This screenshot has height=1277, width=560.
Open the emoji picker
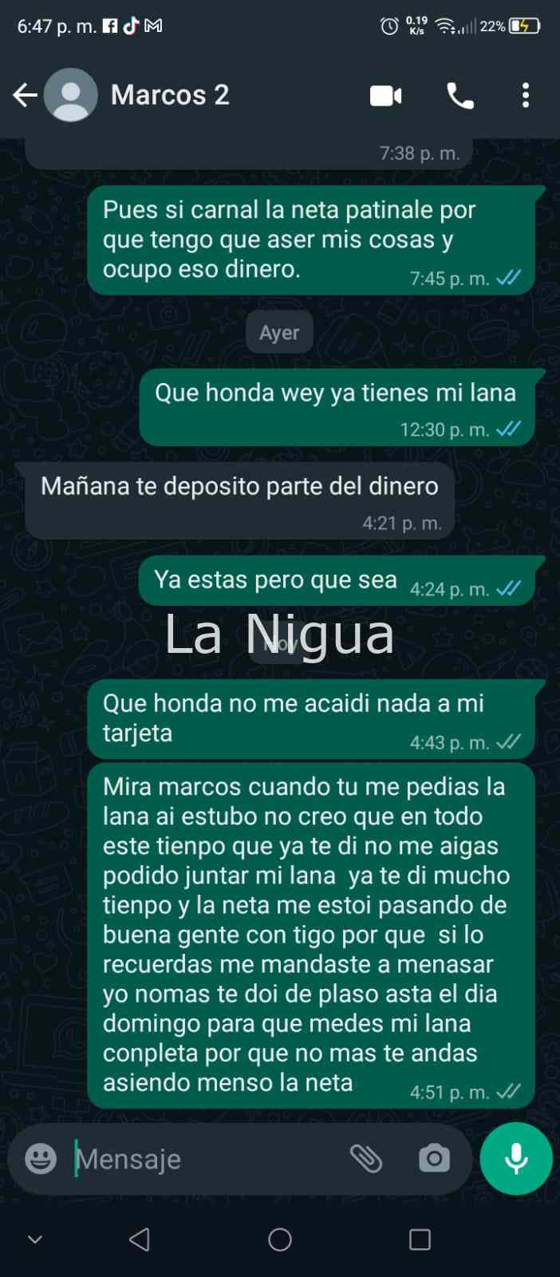[x=41, y=1158]
